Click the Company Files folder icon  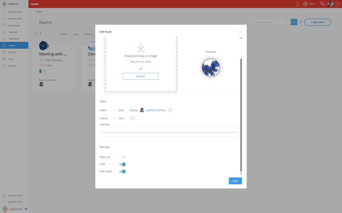[4, 12]
